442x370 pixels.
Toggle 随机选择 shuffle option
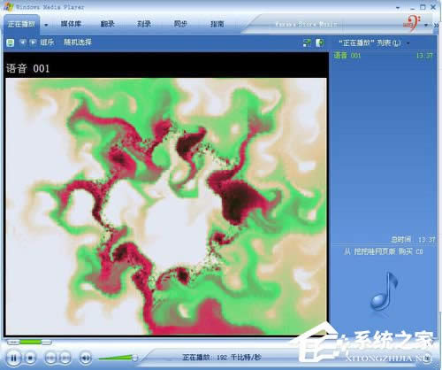tap(78, 42)
